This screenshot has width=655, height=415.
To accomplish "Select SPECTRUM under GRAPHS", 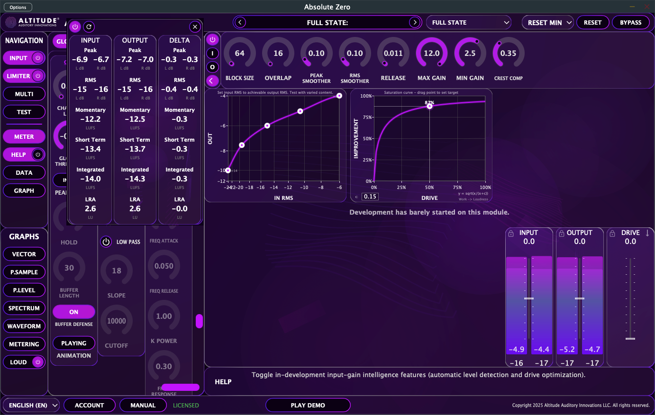I will coord(24,308).
